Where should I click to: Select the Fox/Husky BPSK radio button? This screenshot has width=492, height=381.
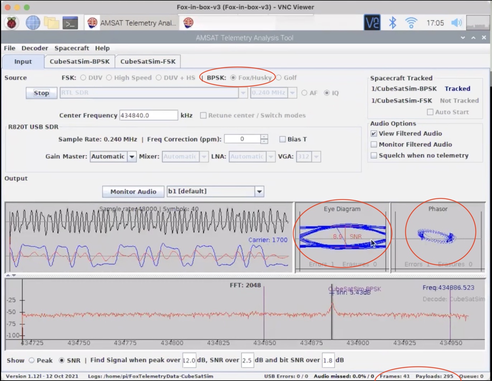[233, 78]
